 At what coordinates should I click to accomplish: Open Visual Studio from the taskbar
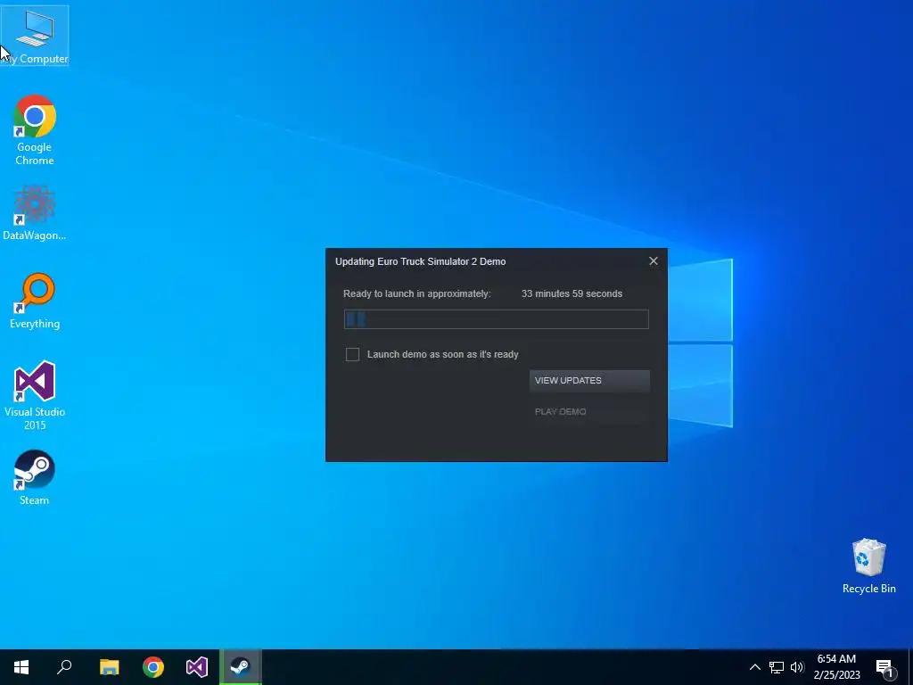(197, 667)
